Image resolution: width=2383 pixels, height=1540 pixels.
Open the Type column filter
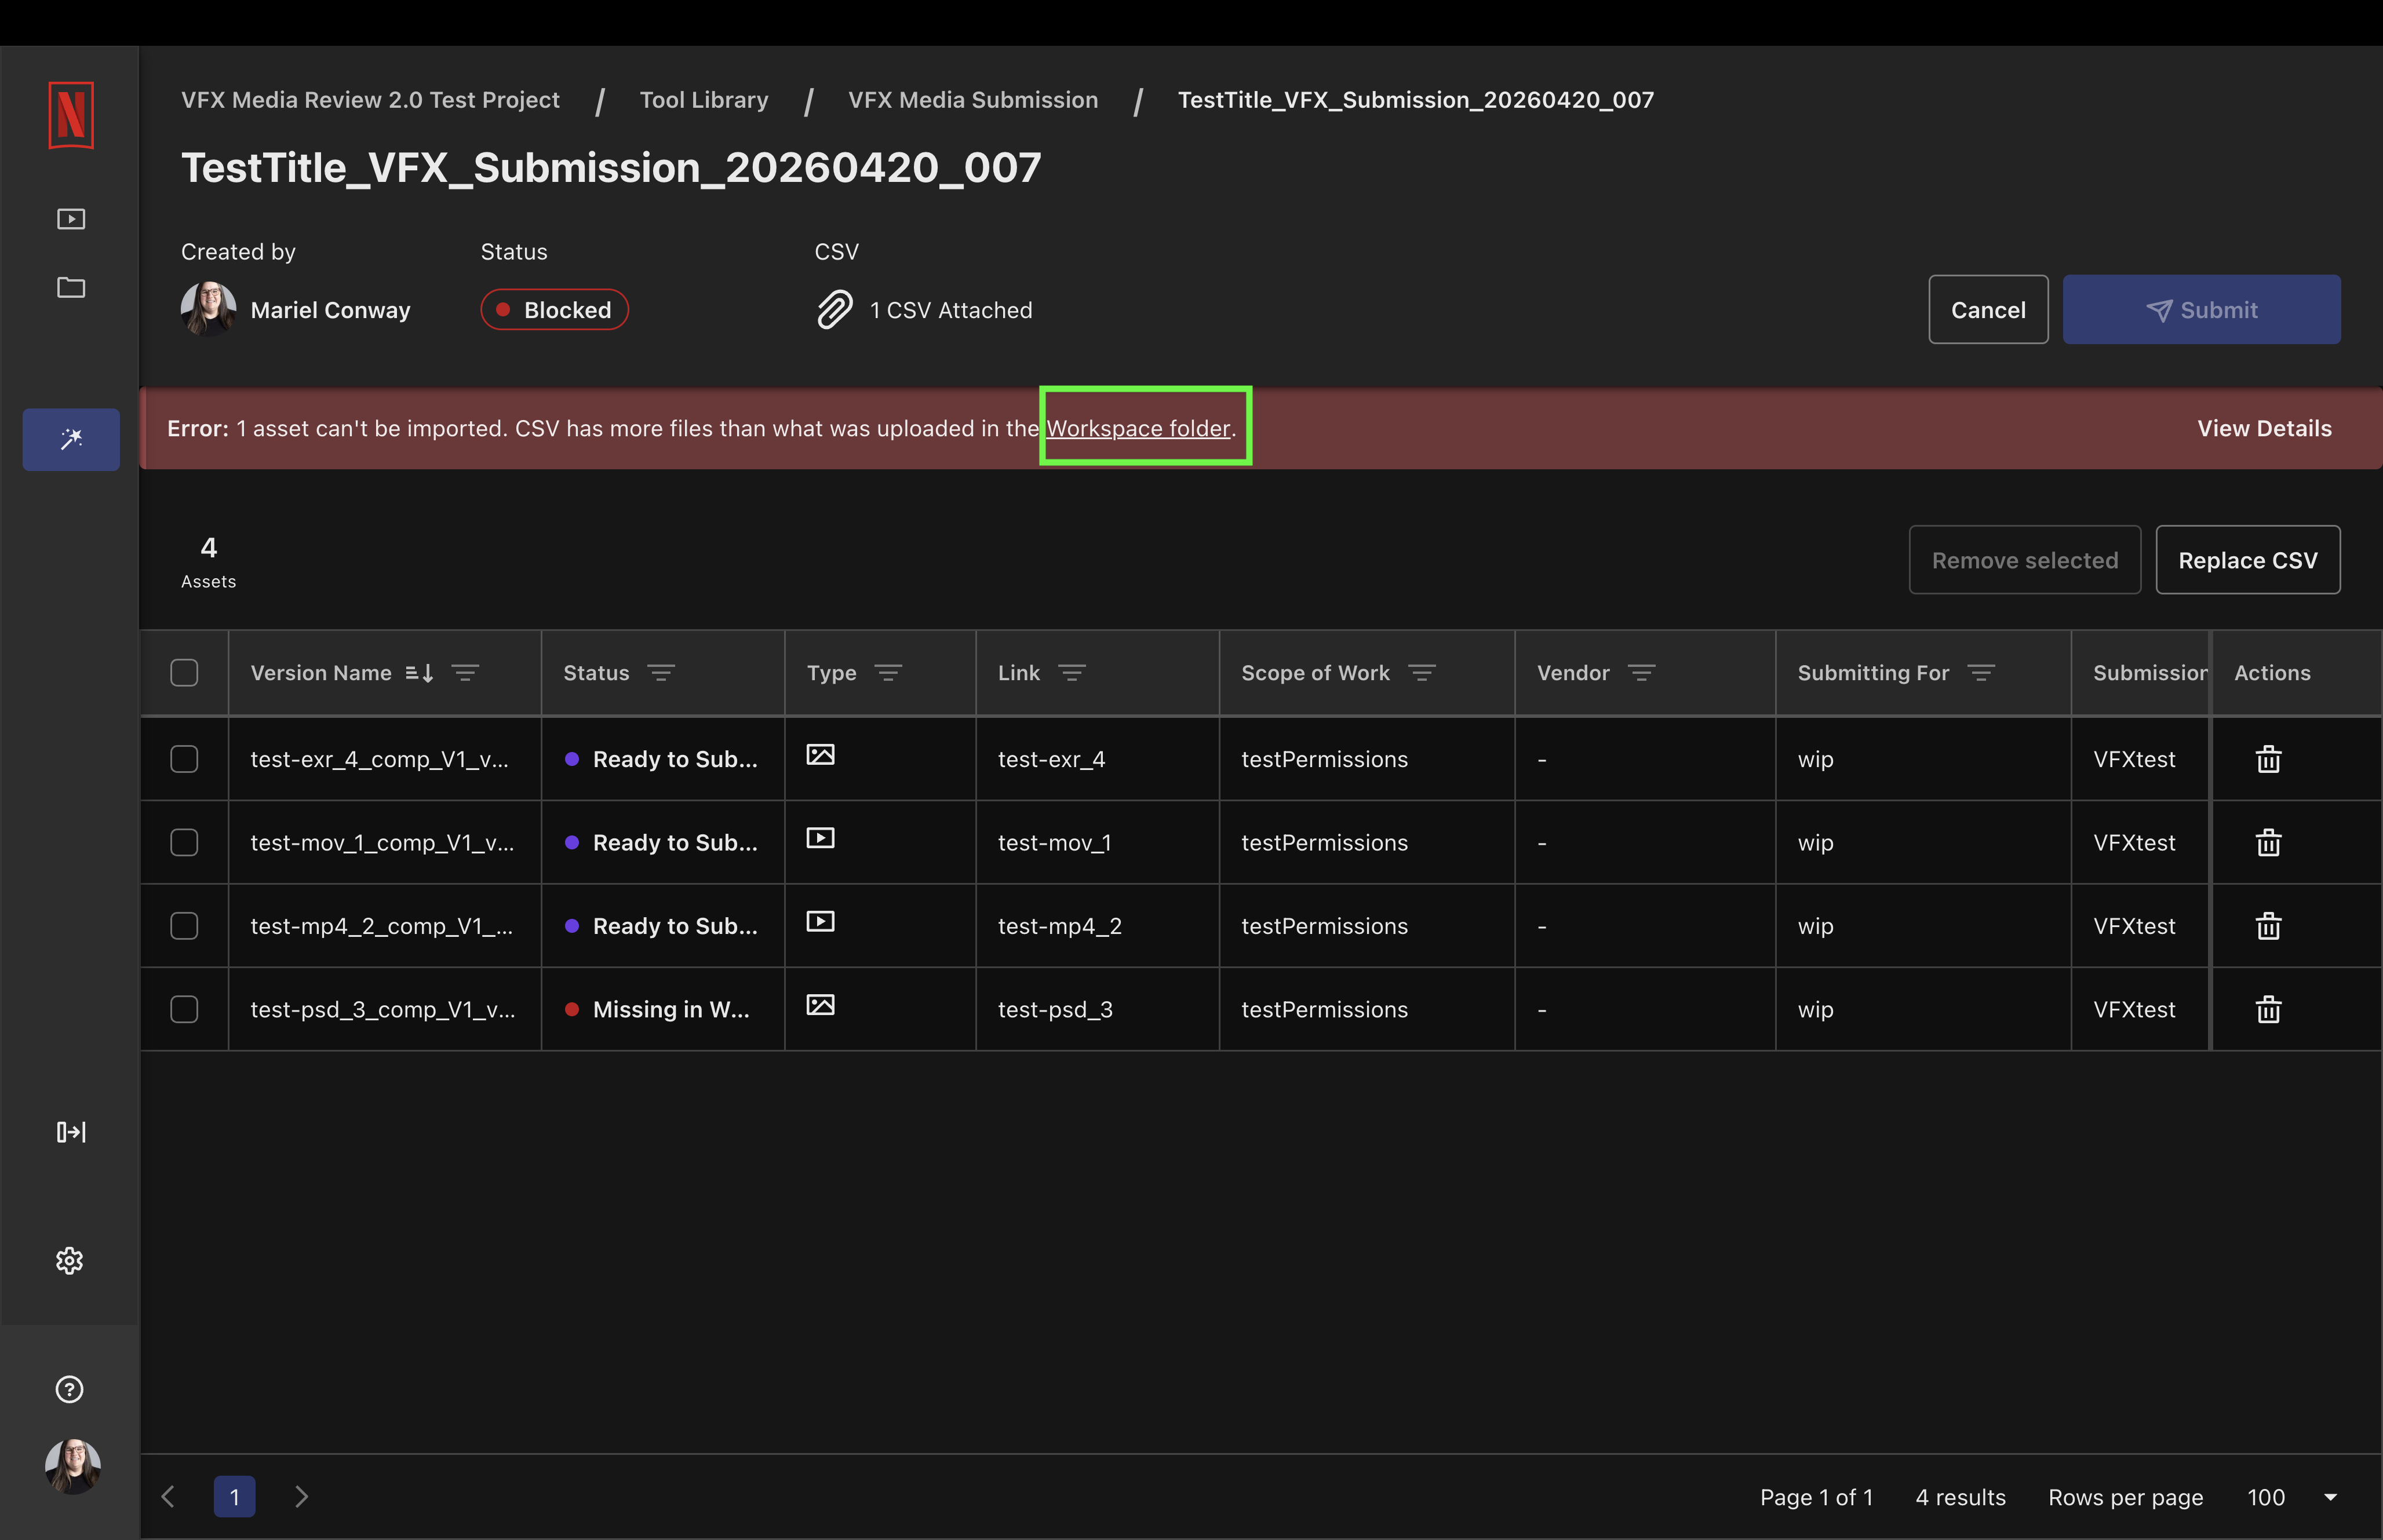coord(888,673)
